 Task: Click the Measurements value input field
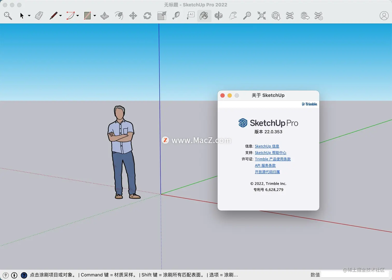(355, 275)
